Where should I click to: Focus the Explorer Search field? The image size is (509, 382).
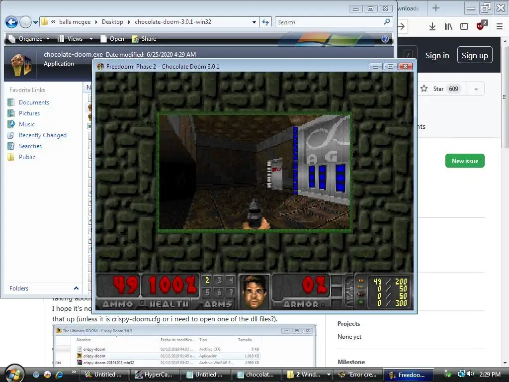pyautogui.click(x=329, y=22)
